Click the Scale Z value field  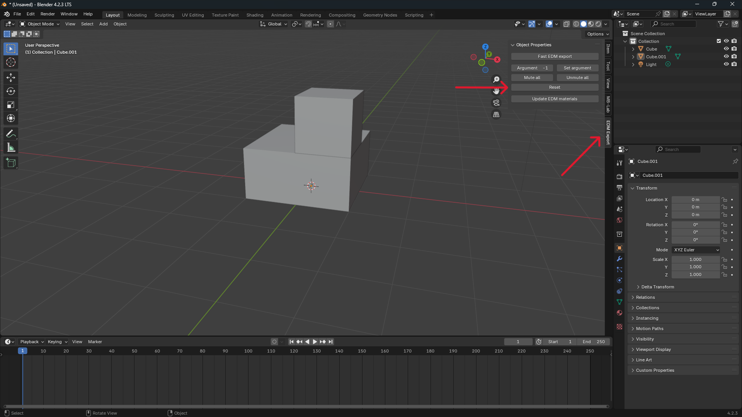click(x=695, y=275)
